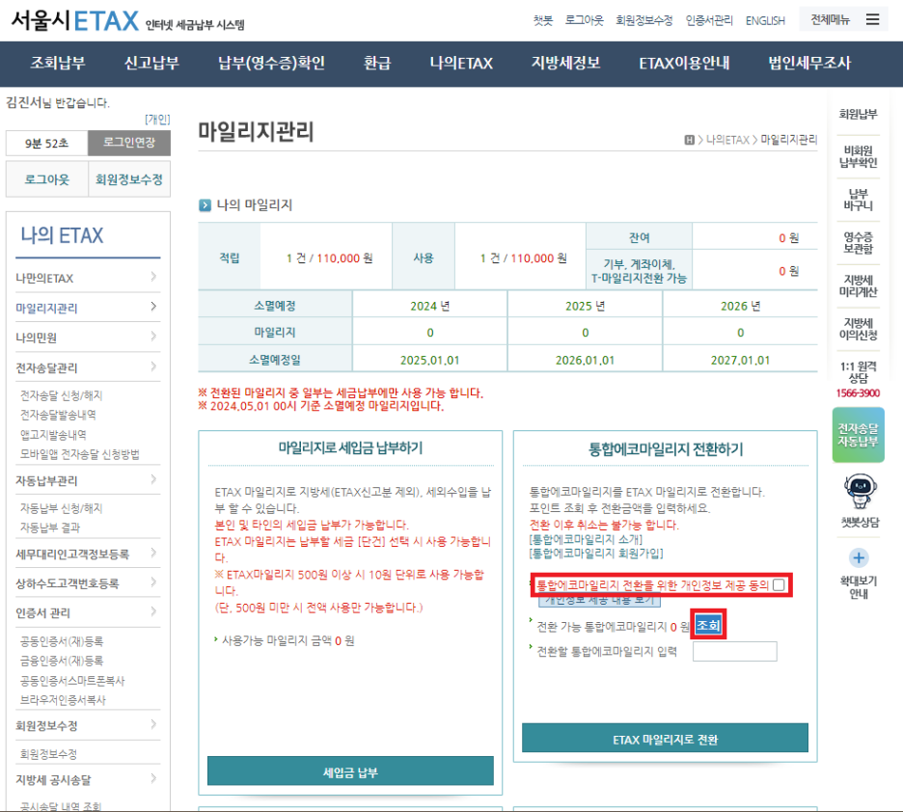Click the home icon in breadcrumb

pyautogui.click(x=689, y=140)
